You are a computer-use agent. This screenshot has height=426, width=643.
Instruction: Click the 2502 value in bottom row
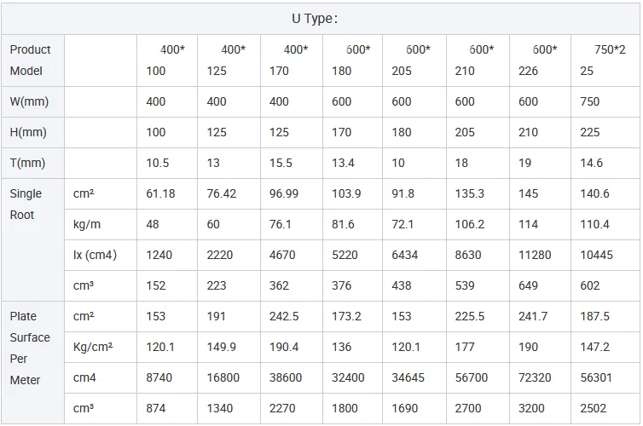594,408
